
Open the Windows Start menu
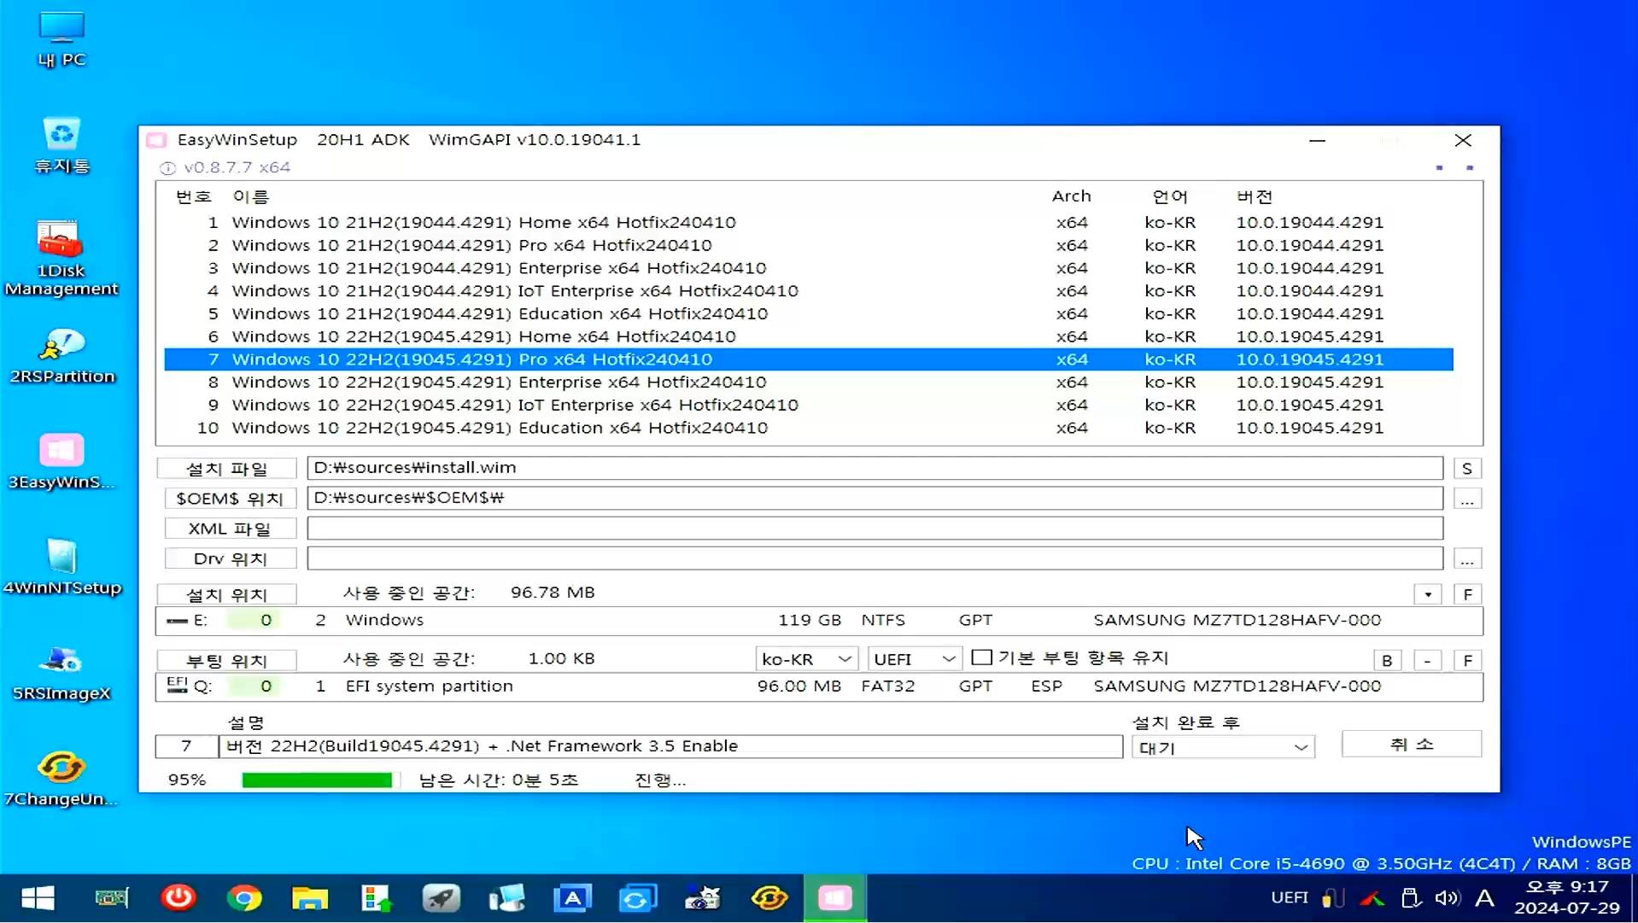pyautogui.click(x=38, y=898)
